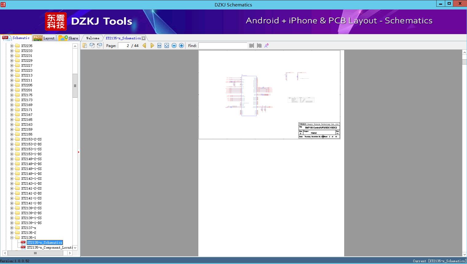Image resolution: width=467 pixels, height=264 pixels.
Task: Click status text Current XT2135-x_Schematics
Action: pyautogui.click(x=439, y=261)
